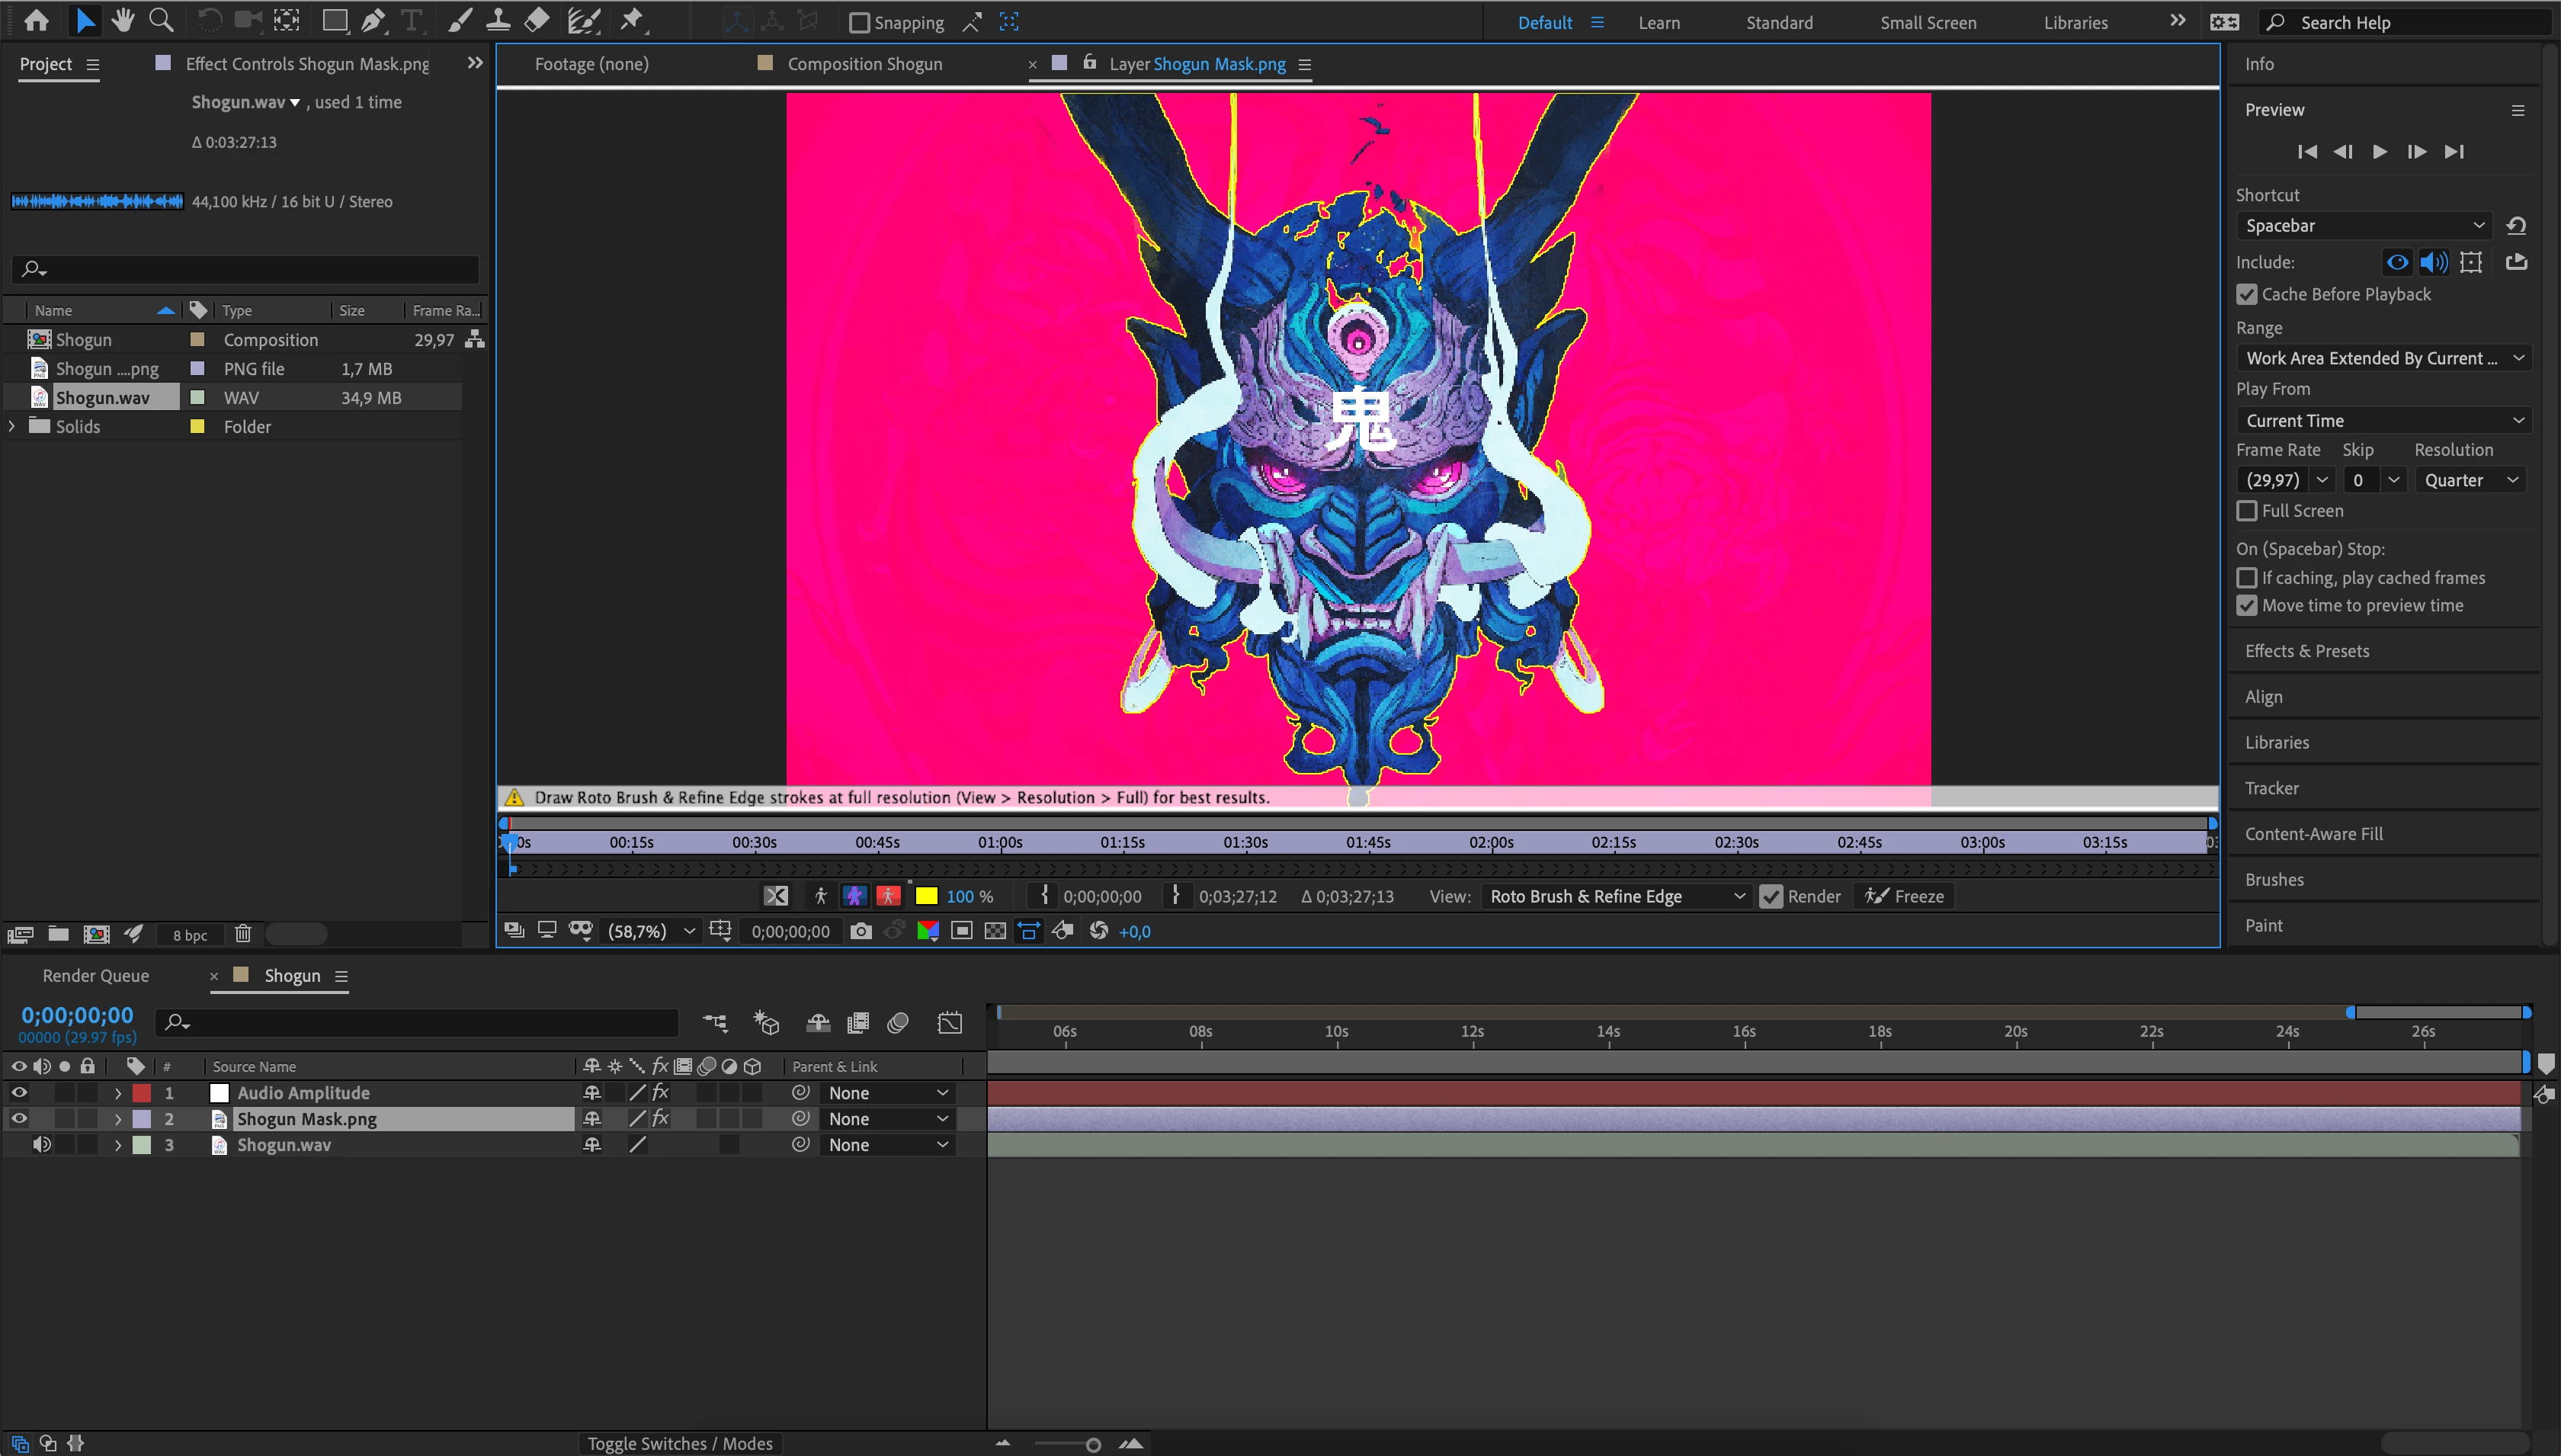
Task: Click the snapshot camera icon
Action: tap(861, 931)
